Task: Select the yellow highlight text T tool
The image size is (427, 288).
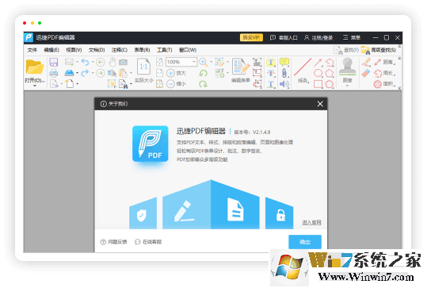Action: click(270, 63)
